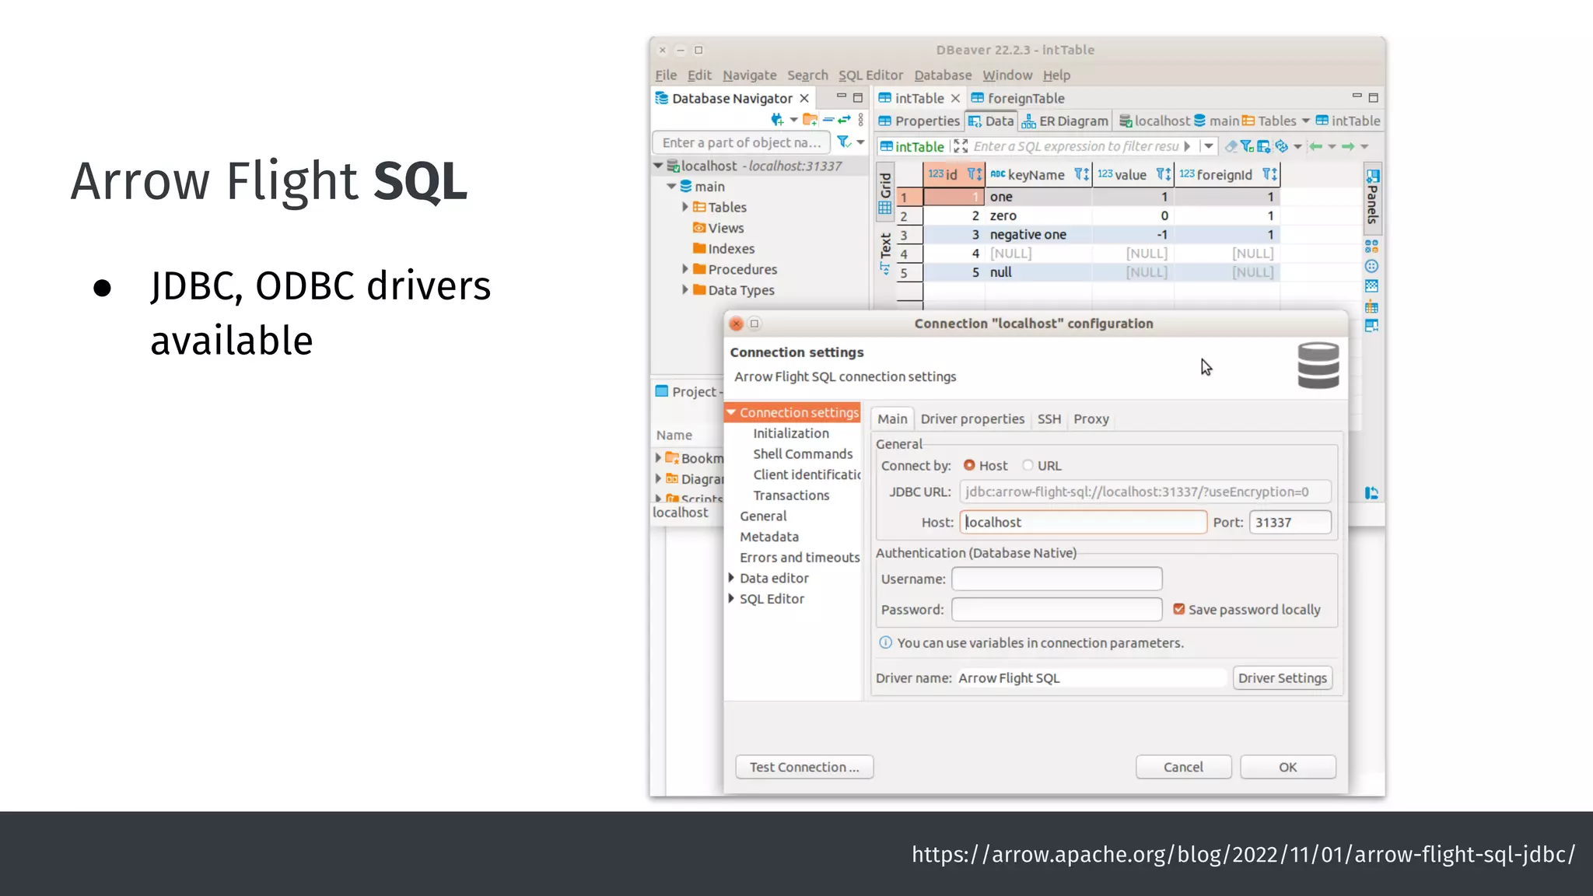The height and width of the screenshot is (896, 1593).
Task: Click the custom filters funnel icon in data toolbar
Action: pyautogui.click(x=1247, y=146)
